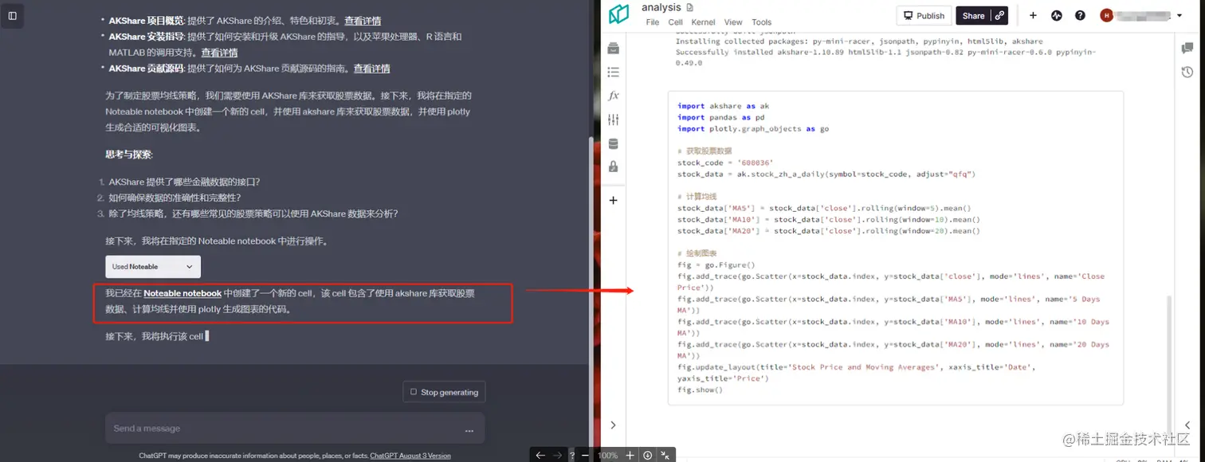Open the Noteable notebook link in ChatGPT reply

(183, 294)
